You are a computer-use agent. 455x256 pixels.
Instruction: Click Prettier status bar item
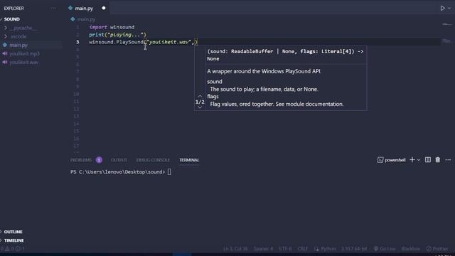pyautogui.click(x=437, y=249)
